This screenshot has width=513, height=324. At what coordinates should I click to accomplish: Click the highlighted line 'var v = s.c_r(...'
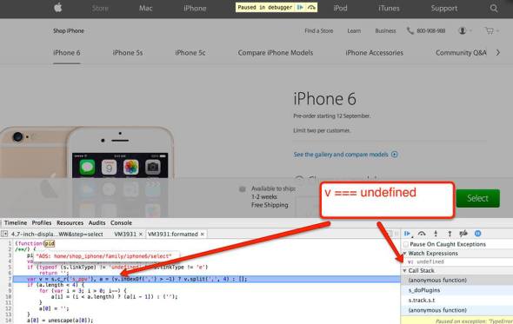206,279
